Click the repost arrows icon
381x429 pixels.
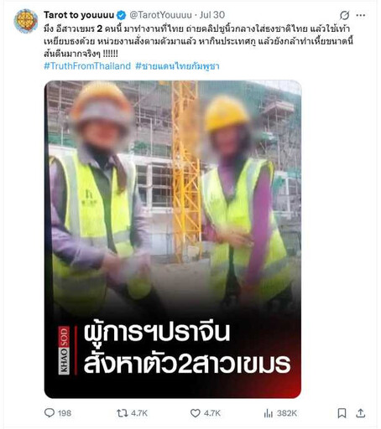pyautogui.click(x=122, y=413)
